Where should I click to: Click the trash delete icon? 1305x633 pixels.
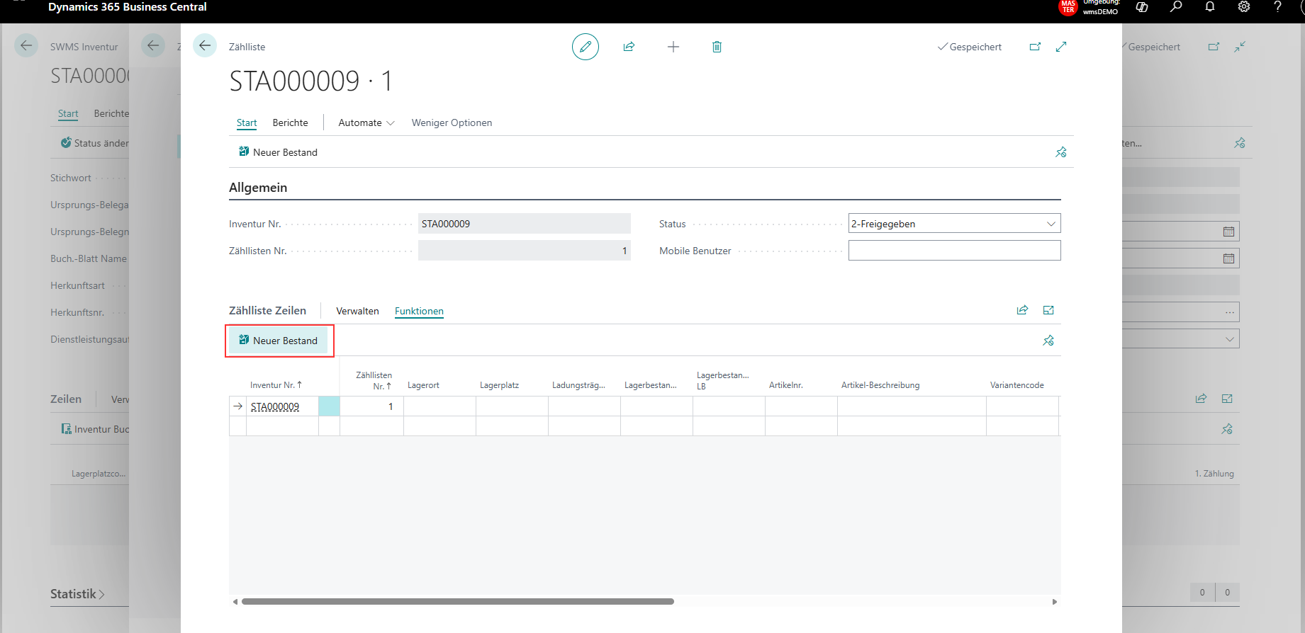(x=717, y=47)
